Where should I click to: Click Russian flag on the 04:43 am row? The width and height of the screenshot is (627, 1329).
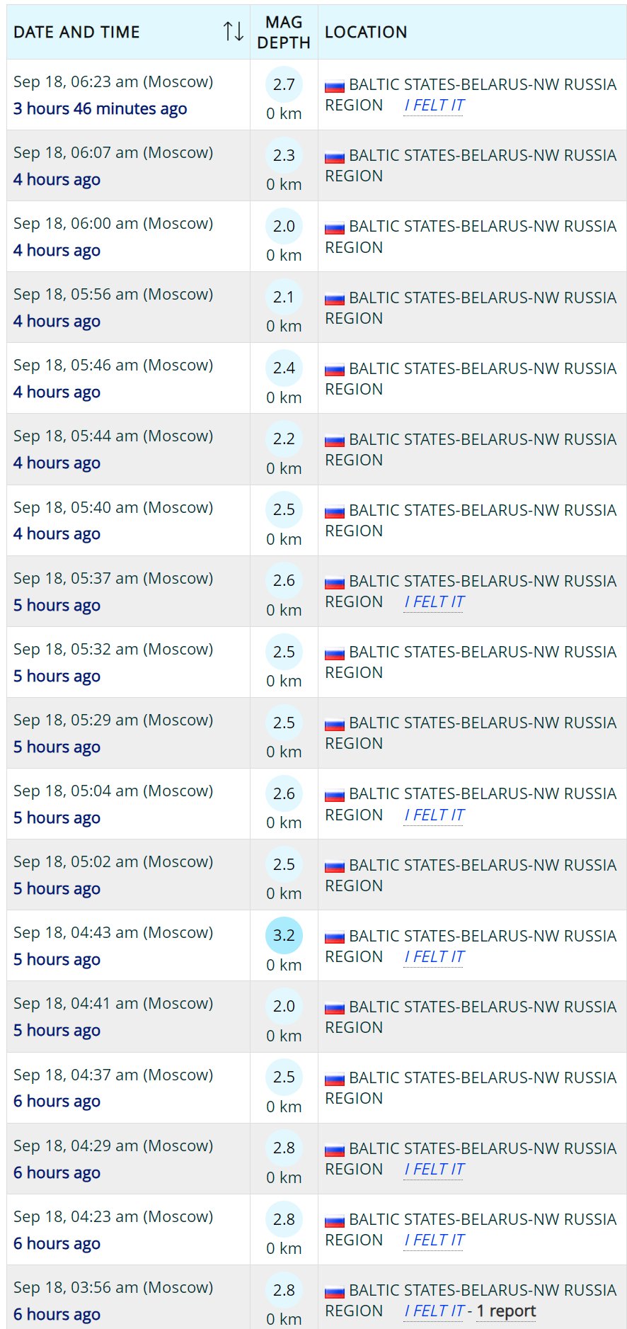coord(335,938)
